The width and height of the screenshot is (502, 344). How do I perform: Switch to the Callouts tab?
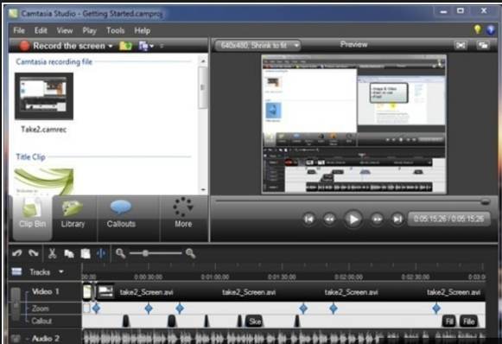[x=121, y=214]
